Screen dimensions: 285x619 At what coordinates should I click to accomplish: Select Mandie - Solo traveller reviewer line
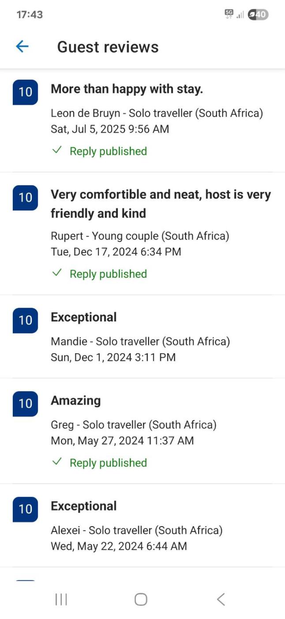(140, 341)
